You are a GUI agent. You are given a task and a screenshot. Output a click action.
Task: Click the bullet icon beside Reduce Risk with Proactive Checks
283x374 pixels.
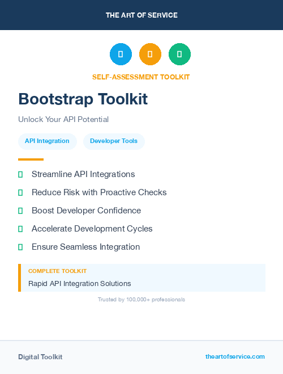coord(20,193)
